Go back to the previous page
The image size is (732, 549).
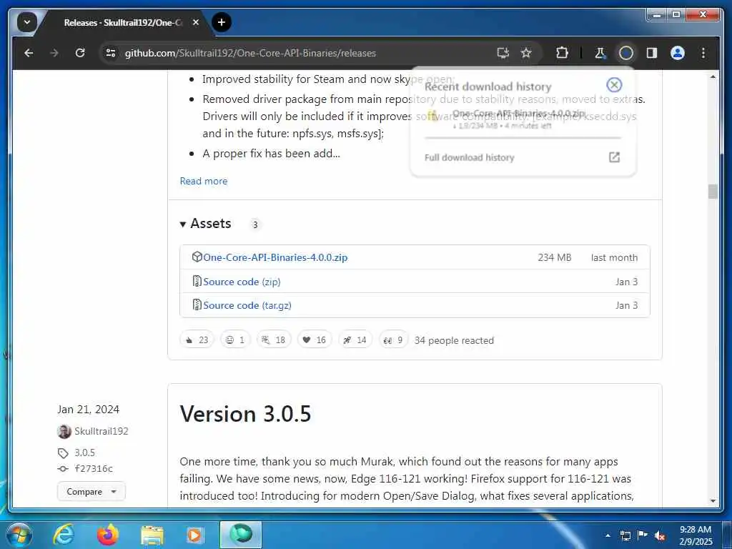click(x=29, y=53)
